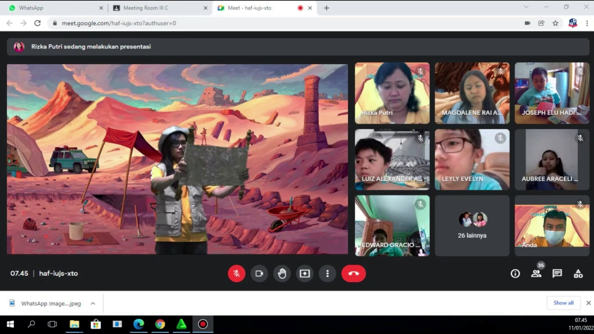Open the More options three-dot menu
Image resolution: width=594 pixels, height=334 pixels.
pos(327,273)
